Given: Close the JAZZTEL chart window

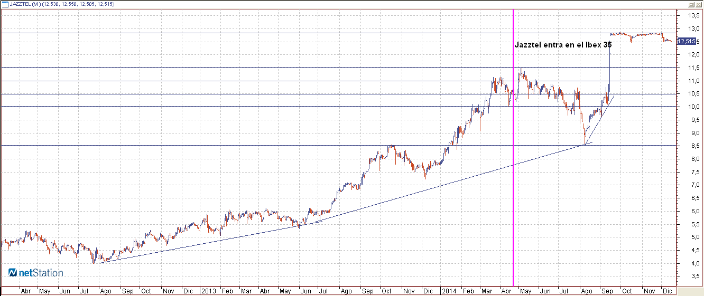Looking at the screenshot, I should pos(698,4).
